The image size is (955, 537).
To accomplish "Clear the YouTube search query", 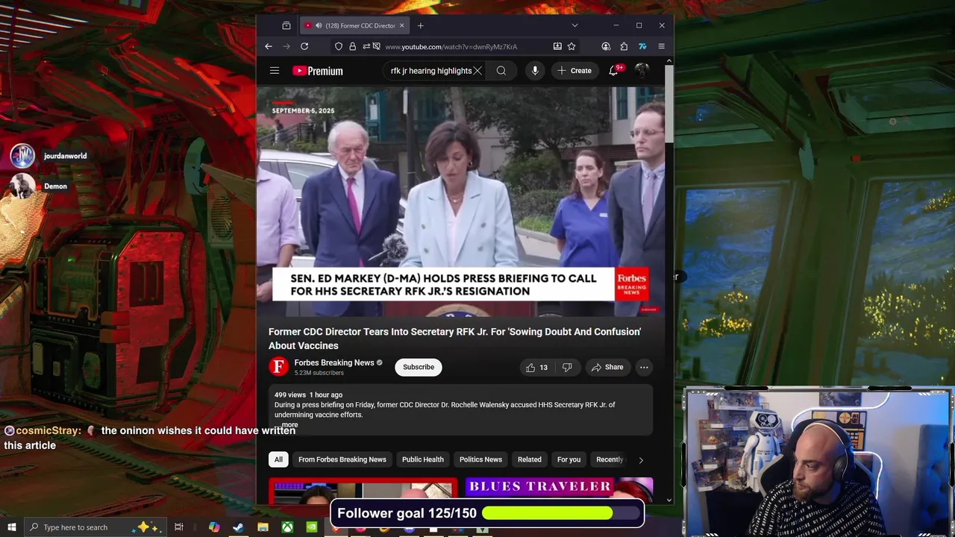I will click(x=477, y=71).
